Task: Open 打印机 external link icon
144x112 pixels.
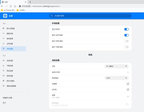Action: 128,90
